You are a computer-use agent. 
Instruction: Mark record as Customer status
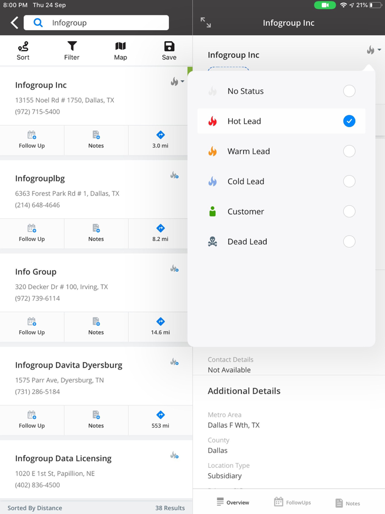click(x=349, y=211)
